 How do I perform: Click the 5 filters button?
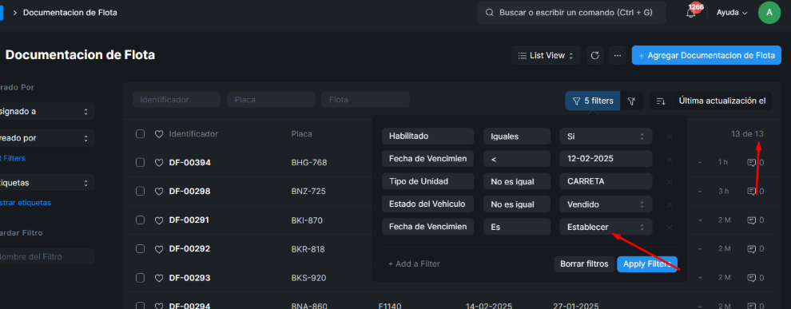(592, 101)
